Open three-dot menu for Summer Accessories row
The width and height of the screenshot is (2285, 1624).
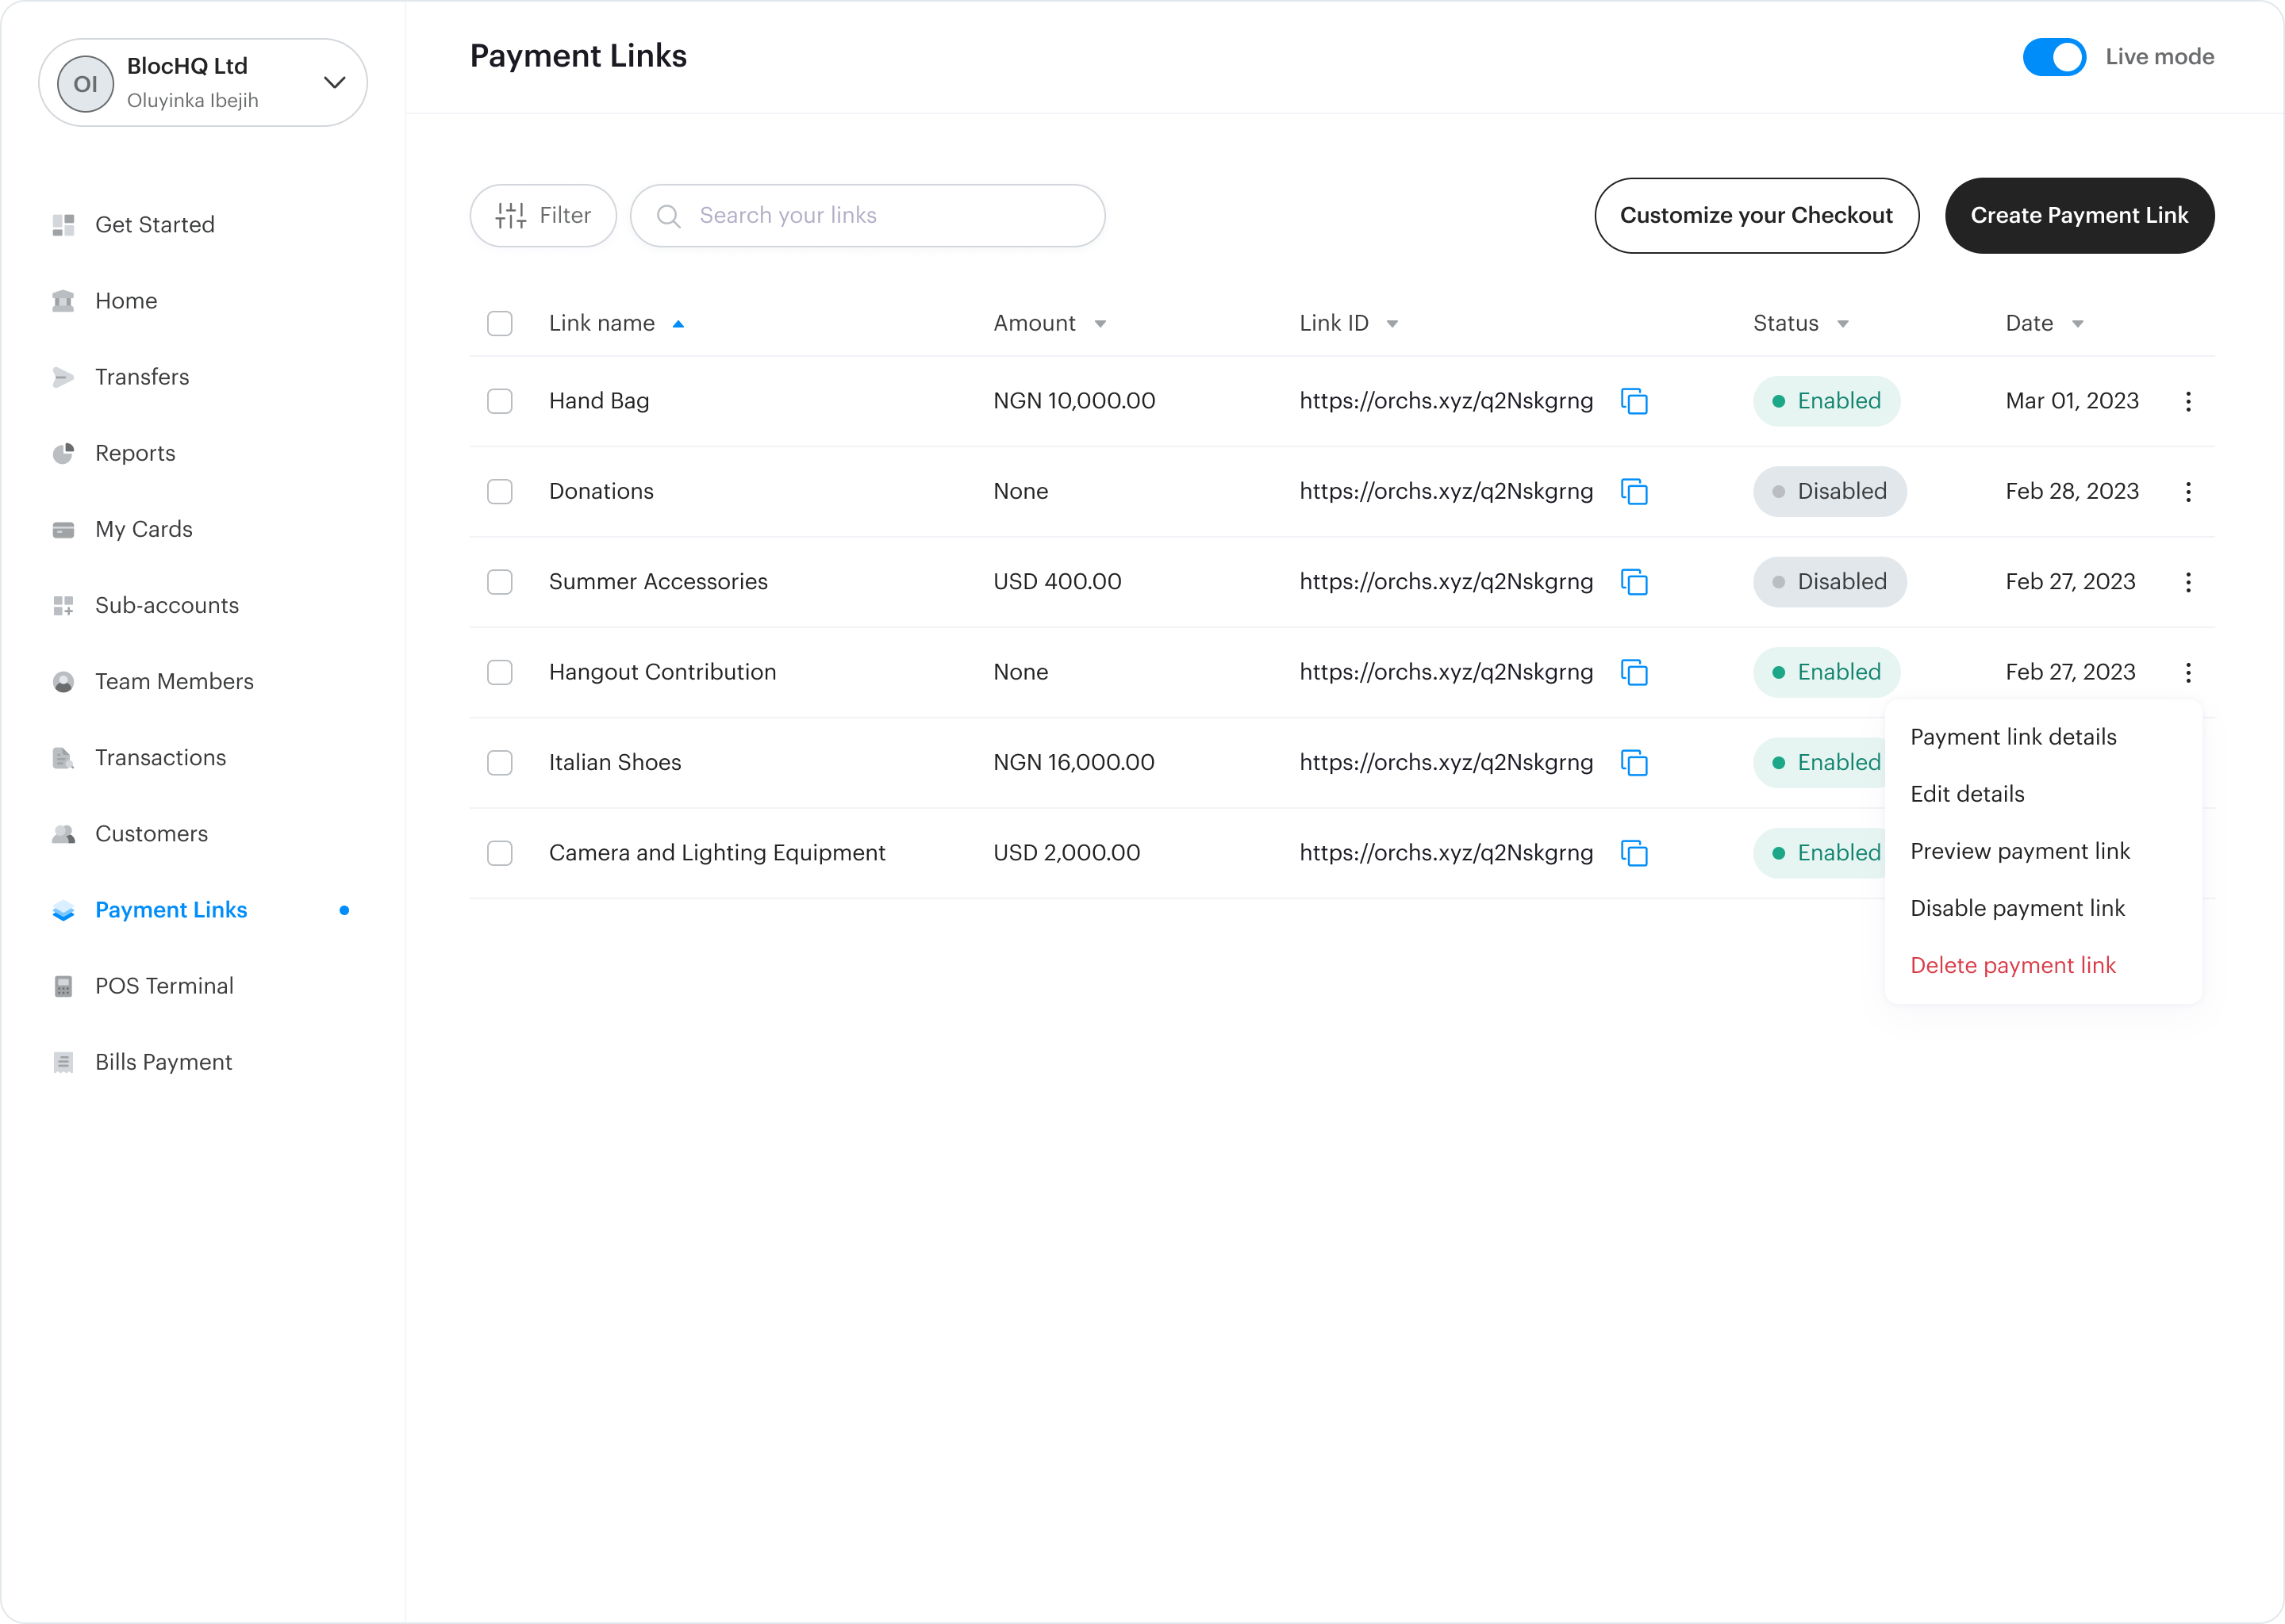[x=2188, y=582]
